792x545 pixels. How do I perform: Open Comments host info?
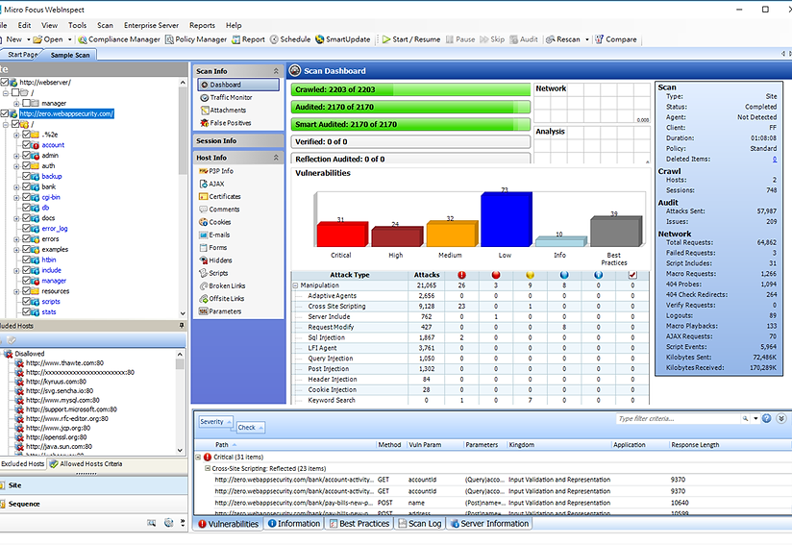(219, 210)
